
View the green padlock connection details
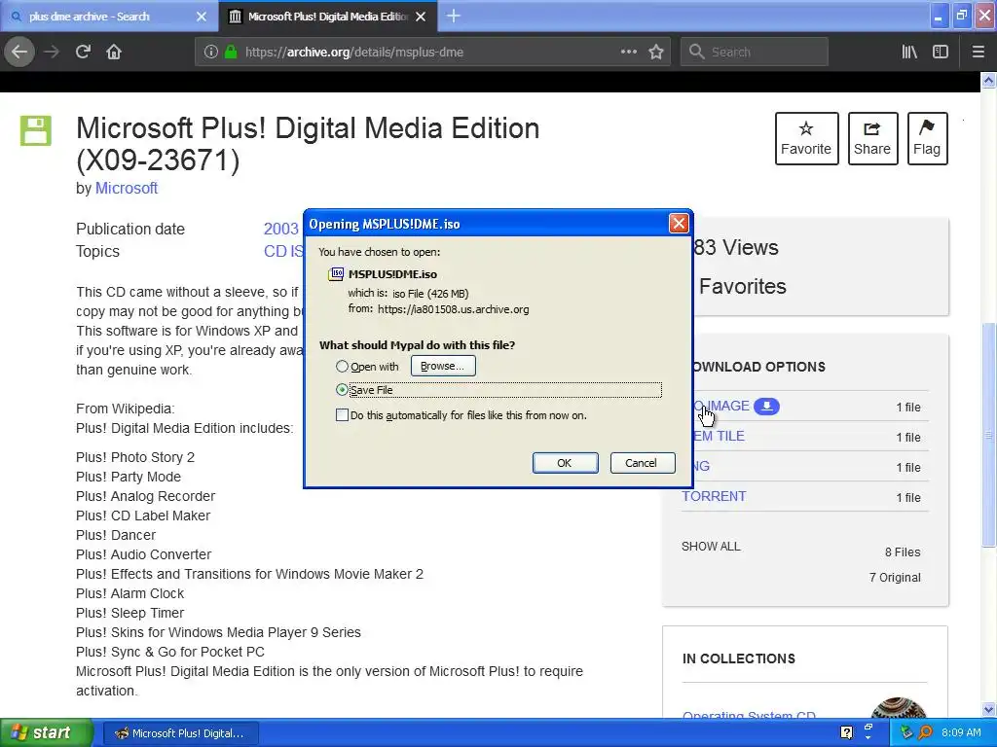point(231,53)
